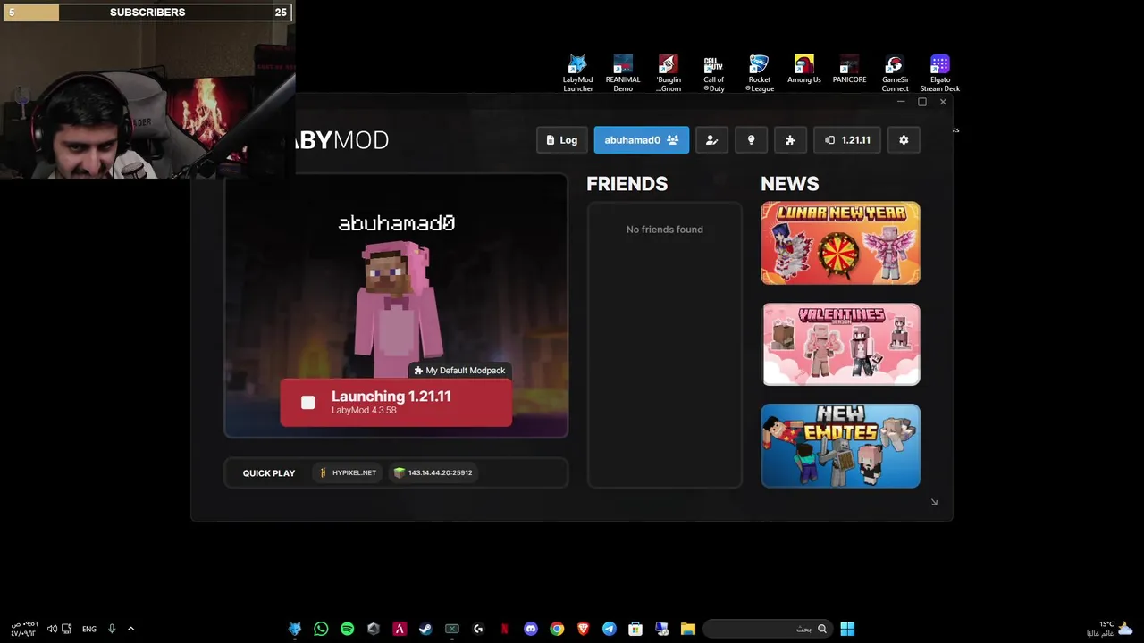1144x643 pixels.
Task: Open LabyMod wolf icon in taskbar
Action: [295, 629]
